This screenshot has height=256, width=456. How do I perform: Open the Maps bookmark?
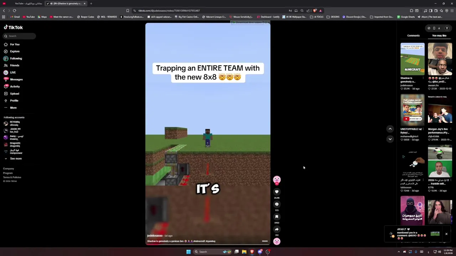tap(42, 17)
